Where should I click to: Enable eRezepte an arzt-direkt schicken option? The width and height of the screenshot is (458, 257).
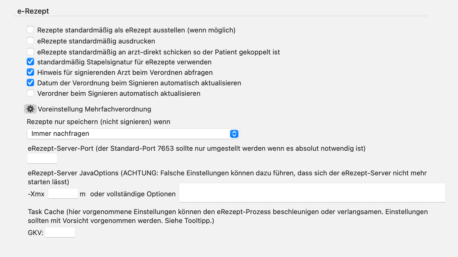point(30,52)
